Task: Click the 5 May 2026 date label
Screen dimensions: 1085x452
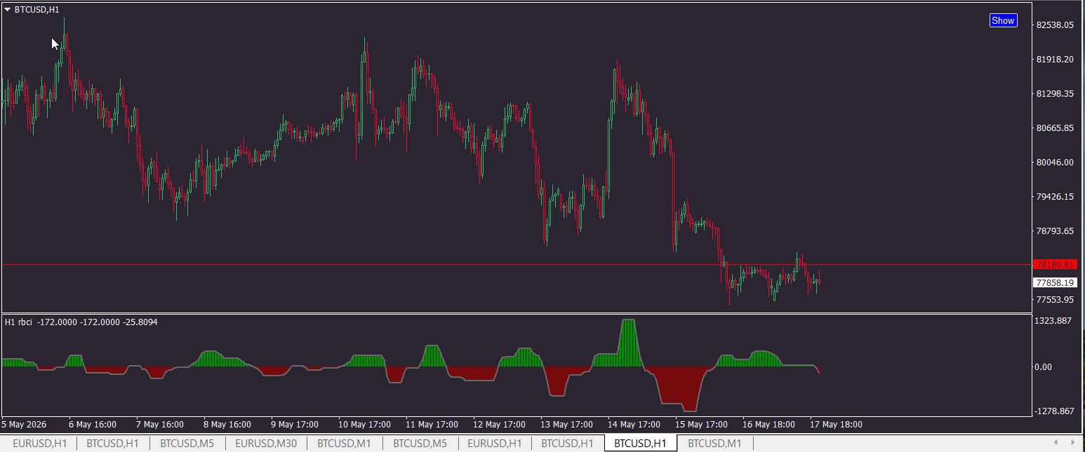Action: (x=25, y=425)
